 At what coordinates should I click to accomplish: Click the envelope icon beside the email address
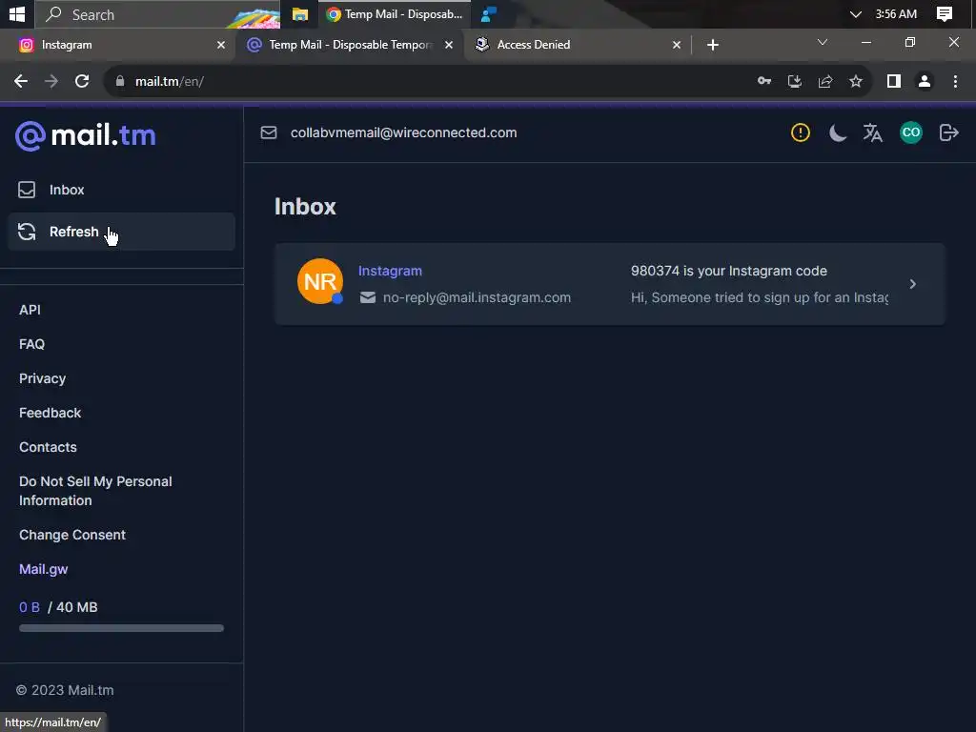click(x=268, y=132)
